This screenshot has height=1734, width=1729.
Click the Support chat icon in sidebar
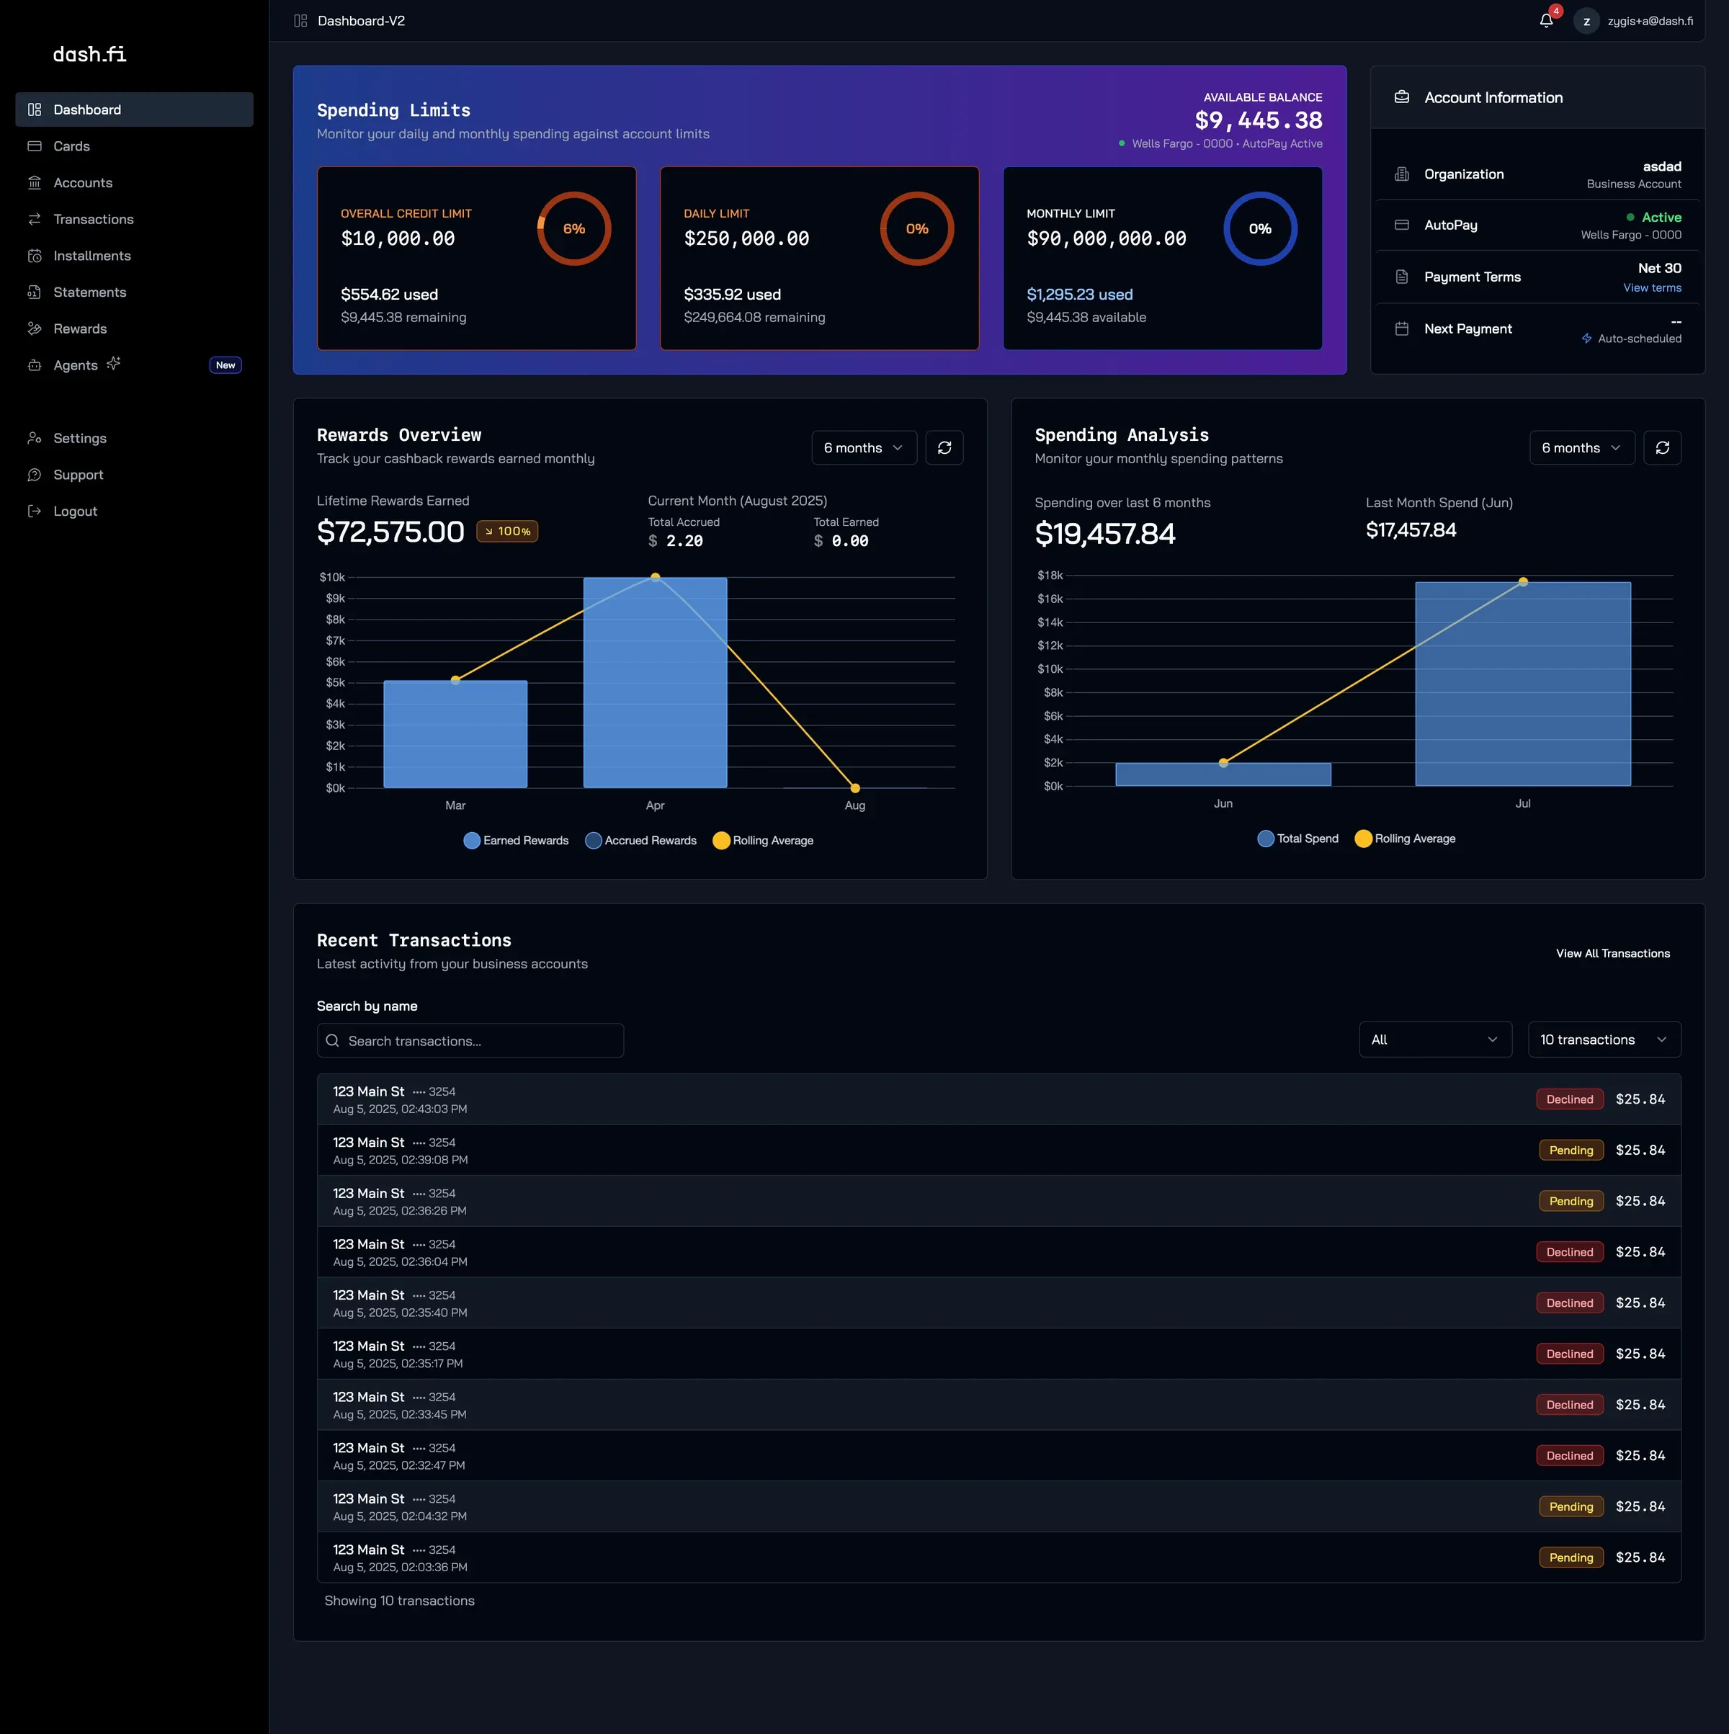pyautogui.click(x=35, y=475)
